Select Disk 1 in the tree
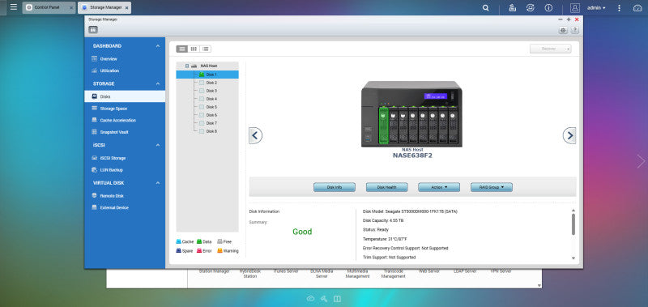The height and width of the screenshot is (307, 648). click(207, 75)
